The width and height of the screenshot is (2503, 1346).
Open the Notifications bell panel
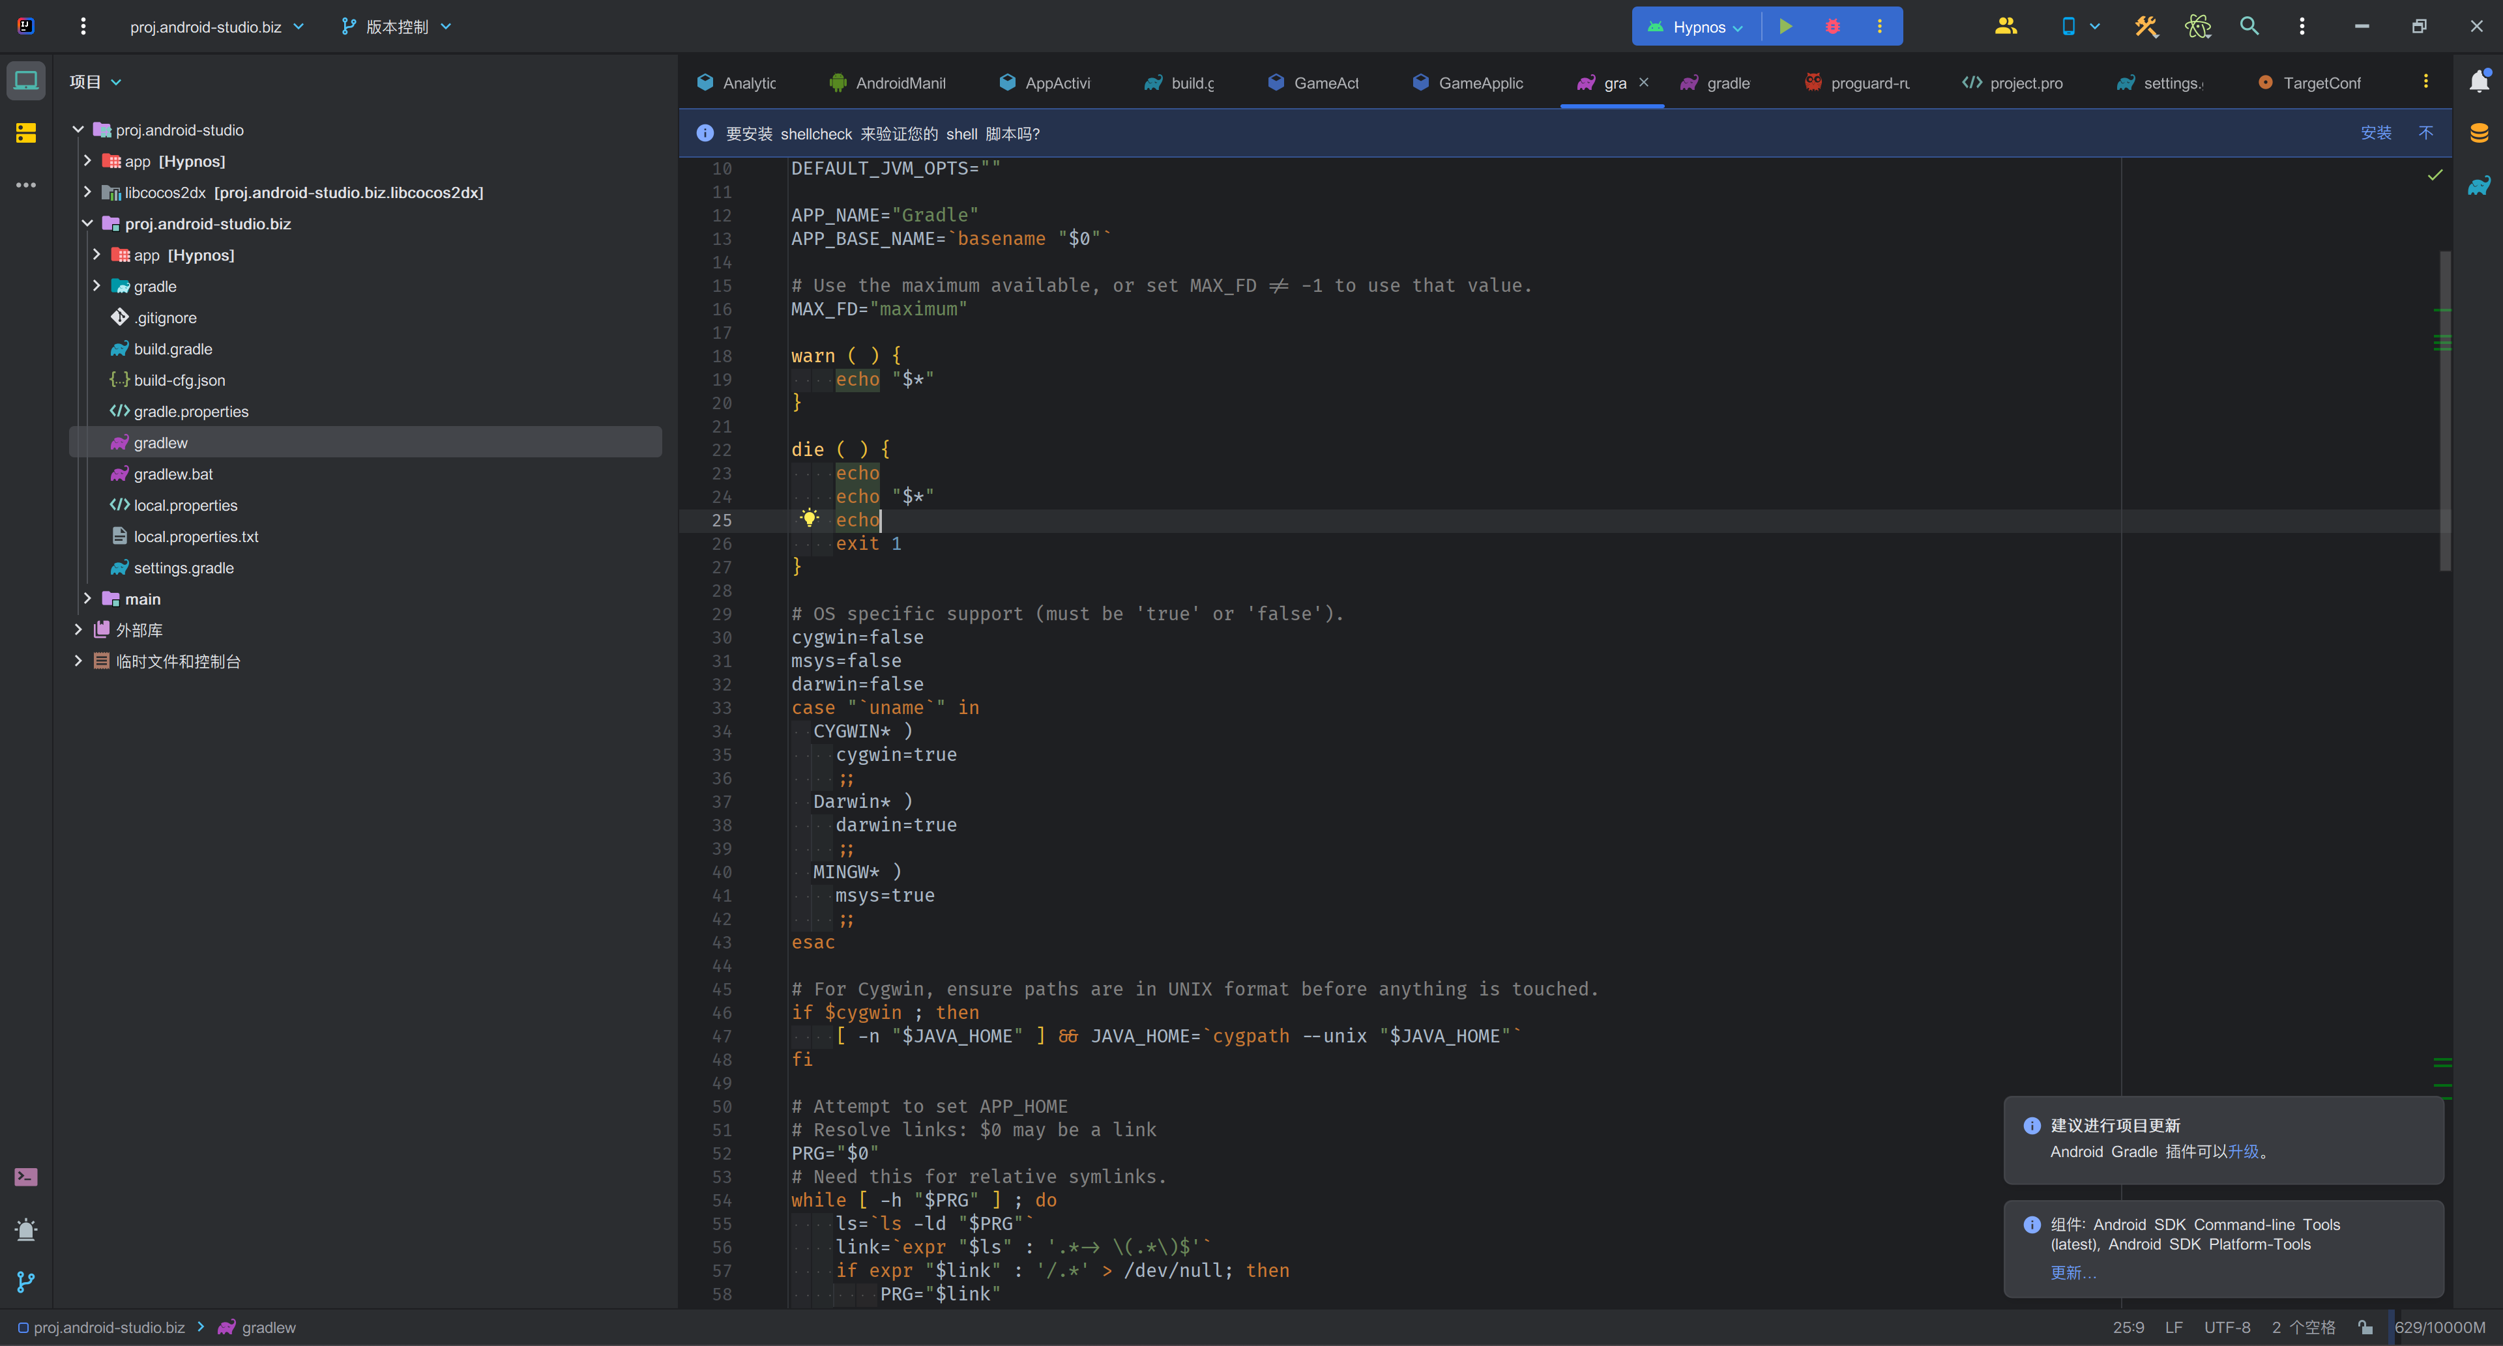(2481, 81)
